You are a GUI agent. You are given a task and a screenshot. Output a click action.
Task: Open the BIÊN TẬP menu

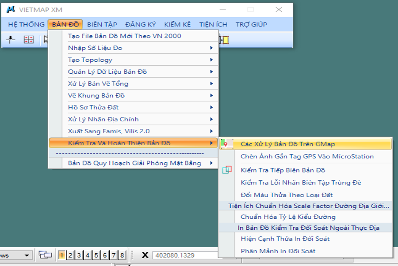102,24
